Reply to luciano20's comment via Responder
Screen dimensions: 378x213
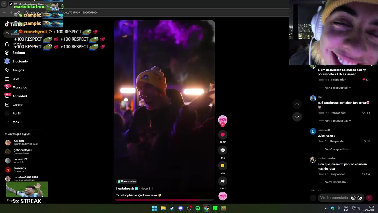point(338,141)
